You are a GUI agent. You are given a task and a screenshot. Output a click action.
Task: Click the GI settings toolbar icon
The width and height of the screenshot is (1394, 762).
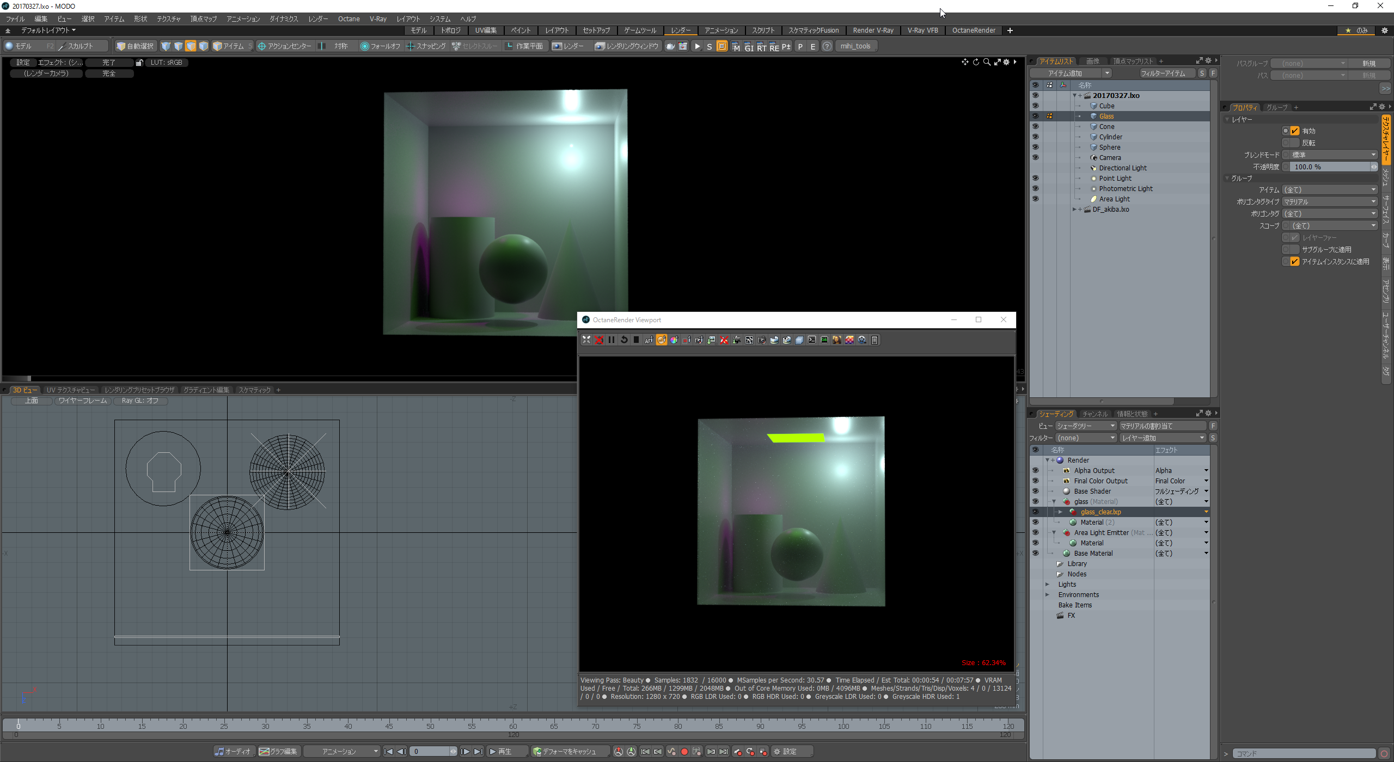pos(749,47)
